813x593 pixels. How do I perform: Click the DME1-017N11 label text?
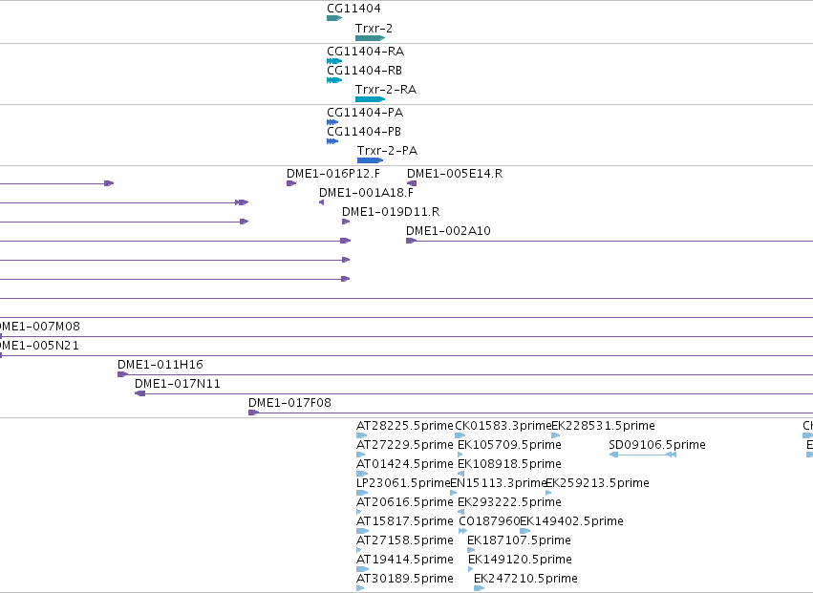[x=178, y=384]
